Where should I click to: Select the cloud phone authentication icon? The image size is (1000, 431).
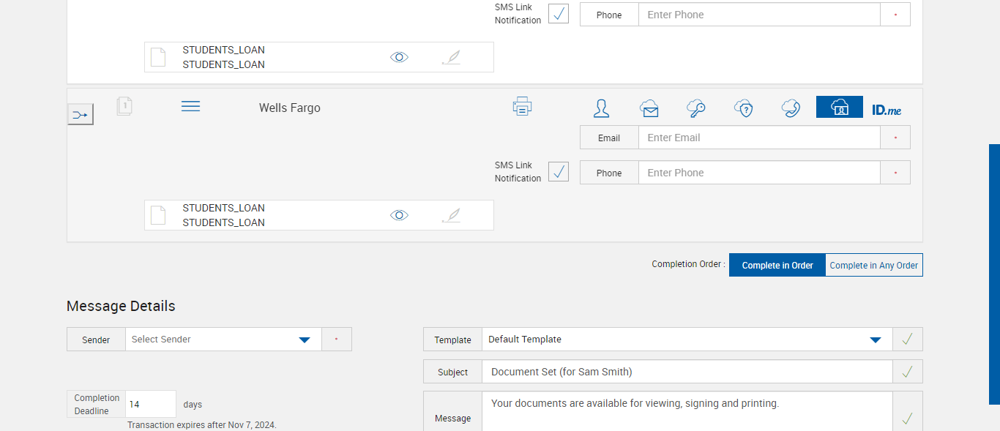[x=790, y=108]
